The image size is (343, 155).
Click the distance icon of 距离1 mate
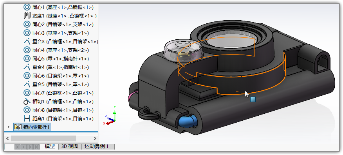coord(27,119)
